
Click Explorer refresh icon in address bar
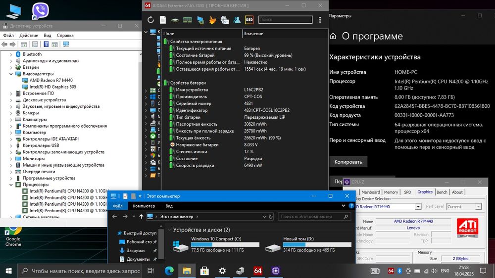(x=271, y=217)
